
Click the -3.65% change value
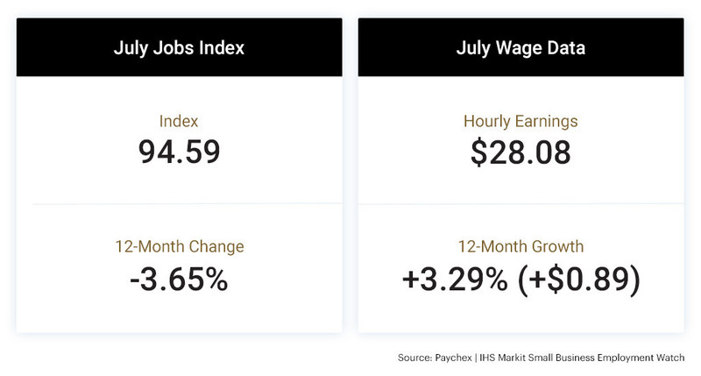tap(179, 279)
